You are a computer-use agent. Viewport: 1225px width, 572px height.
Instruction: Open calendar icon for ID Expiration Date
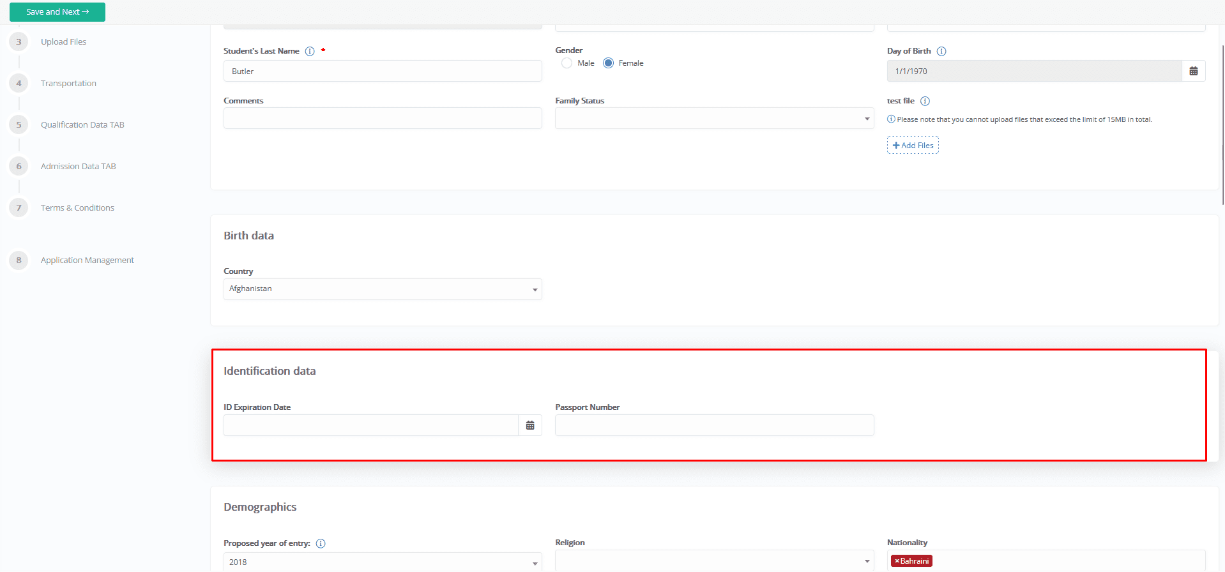[x=530, y=425]
